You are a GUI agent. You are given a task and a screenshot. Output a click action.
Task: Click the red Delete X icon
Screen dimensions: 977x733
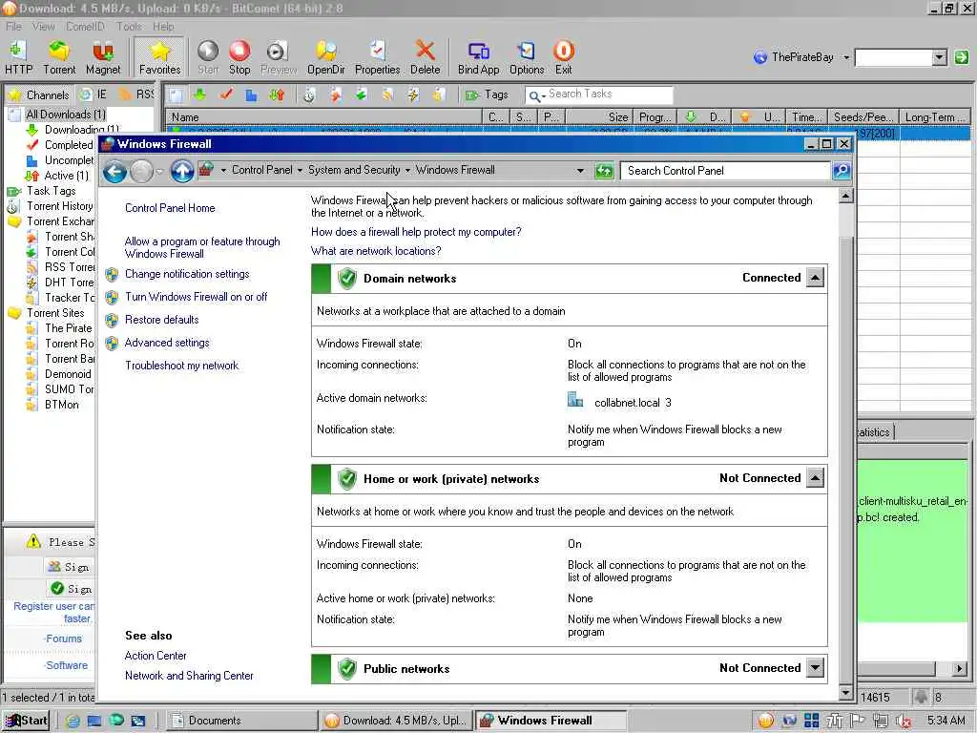[425, 57]
